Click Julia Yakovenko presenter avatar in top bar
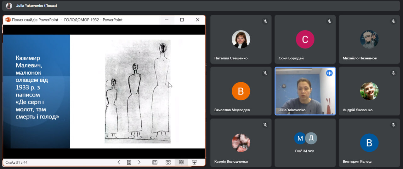Screen dimensions: 403x169 point(9,6)
